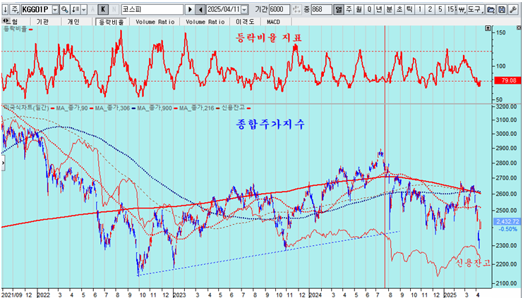Viewport: 523px width, 298px height.
Task: Open the 도구 tools button
Action: (474, 10)
